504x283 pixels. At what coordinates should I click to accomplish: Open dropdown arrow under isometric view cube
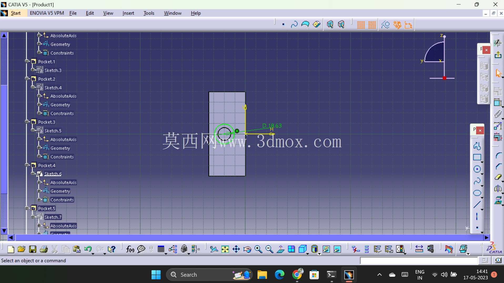pos(307,254)
